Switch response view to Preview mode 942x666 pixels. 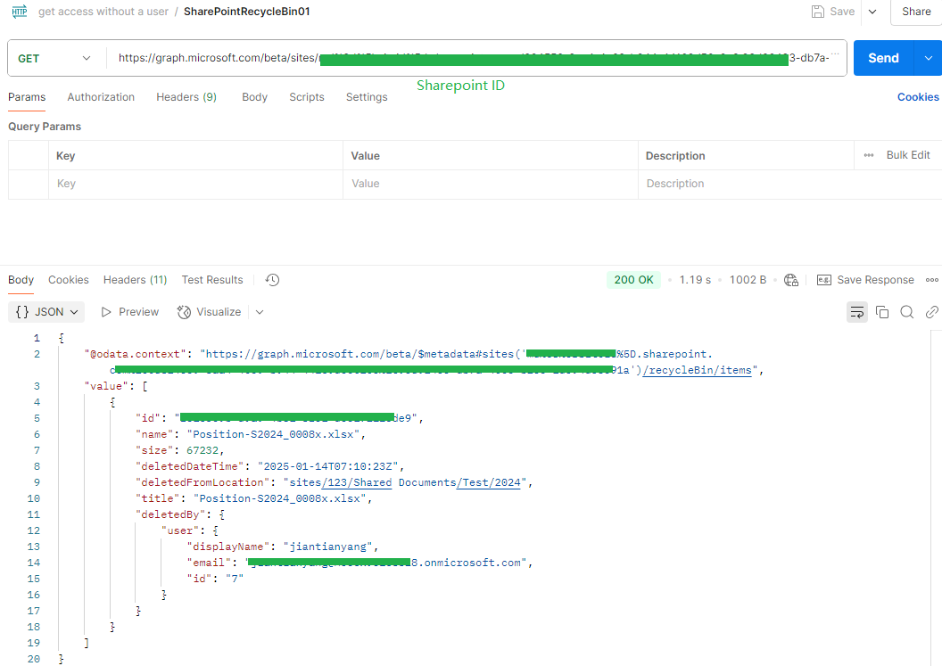[128, 311]
